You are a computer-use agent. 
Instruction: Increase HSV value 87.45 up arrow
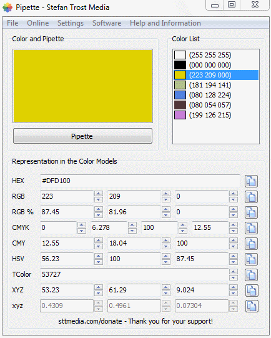coord(234,256)
